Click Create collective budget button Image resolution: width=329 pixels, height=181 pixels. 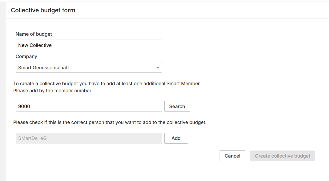[x=283, y=156]
